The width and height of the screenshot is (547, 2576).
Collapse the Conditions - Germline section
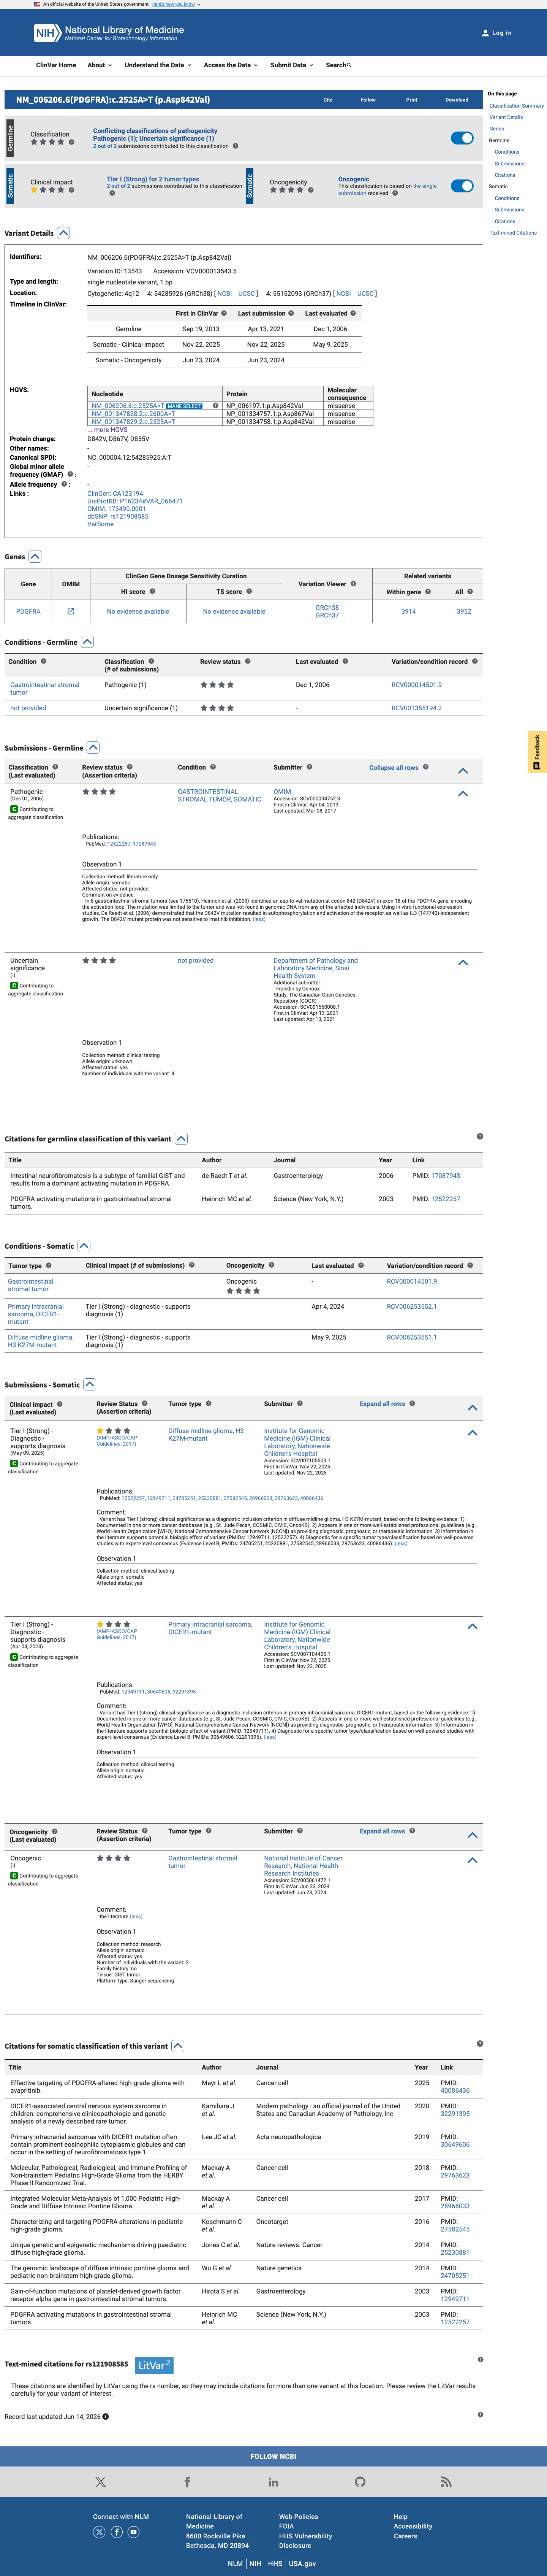click(87, 642)
